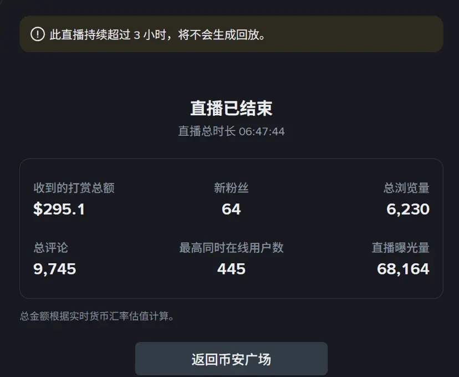Click the 新粉丝 label

231,188
